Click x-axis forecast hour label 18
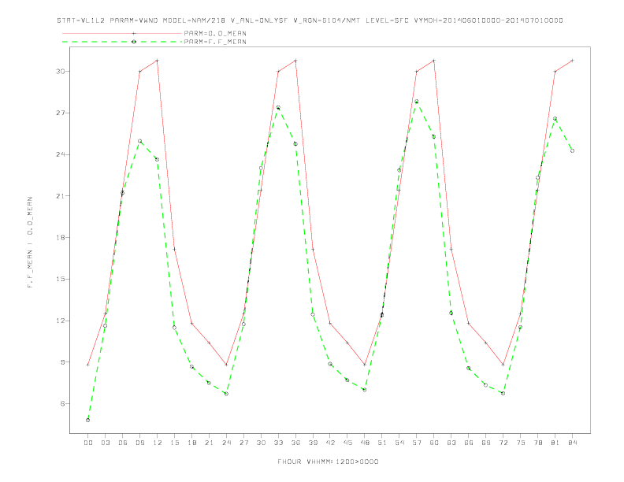 191,443
